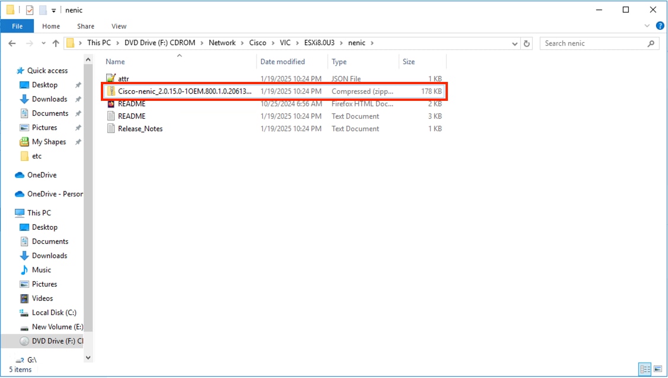Viewport: 668px width, 378px height.
Task: Click navigation pane scroll down arrow
Action: (88, 358)
